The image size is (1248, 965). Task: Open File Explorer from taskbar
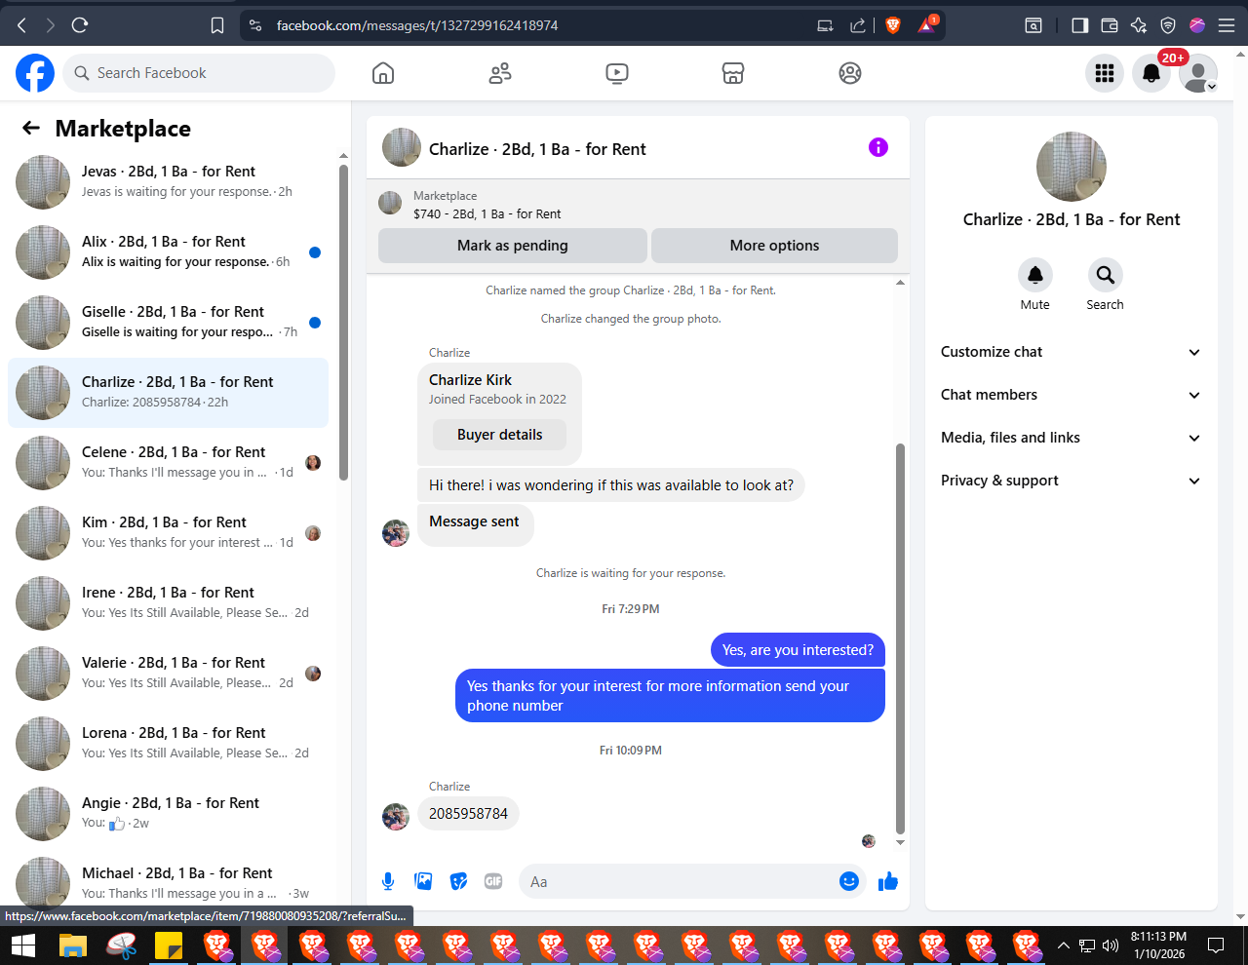tap(73, 946)
